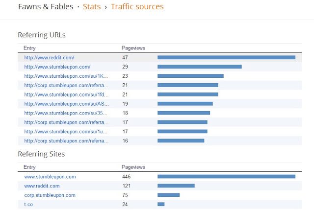Select the 75 pageviews value
Image resolution: width=314 pixels, height=210 pixels.
(x=125, y=195)
